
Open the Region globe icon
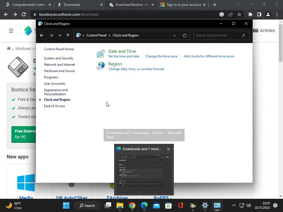coord(101,66)
